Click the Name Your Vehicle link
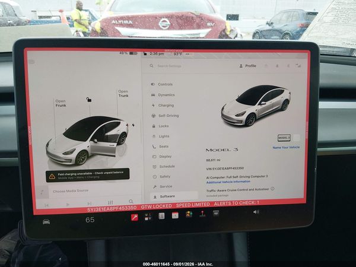 (x=286, y=147)
